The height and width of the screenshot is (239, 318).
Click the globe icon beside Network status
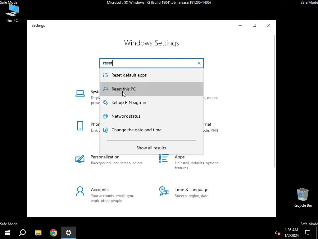[x=106, y=116]
